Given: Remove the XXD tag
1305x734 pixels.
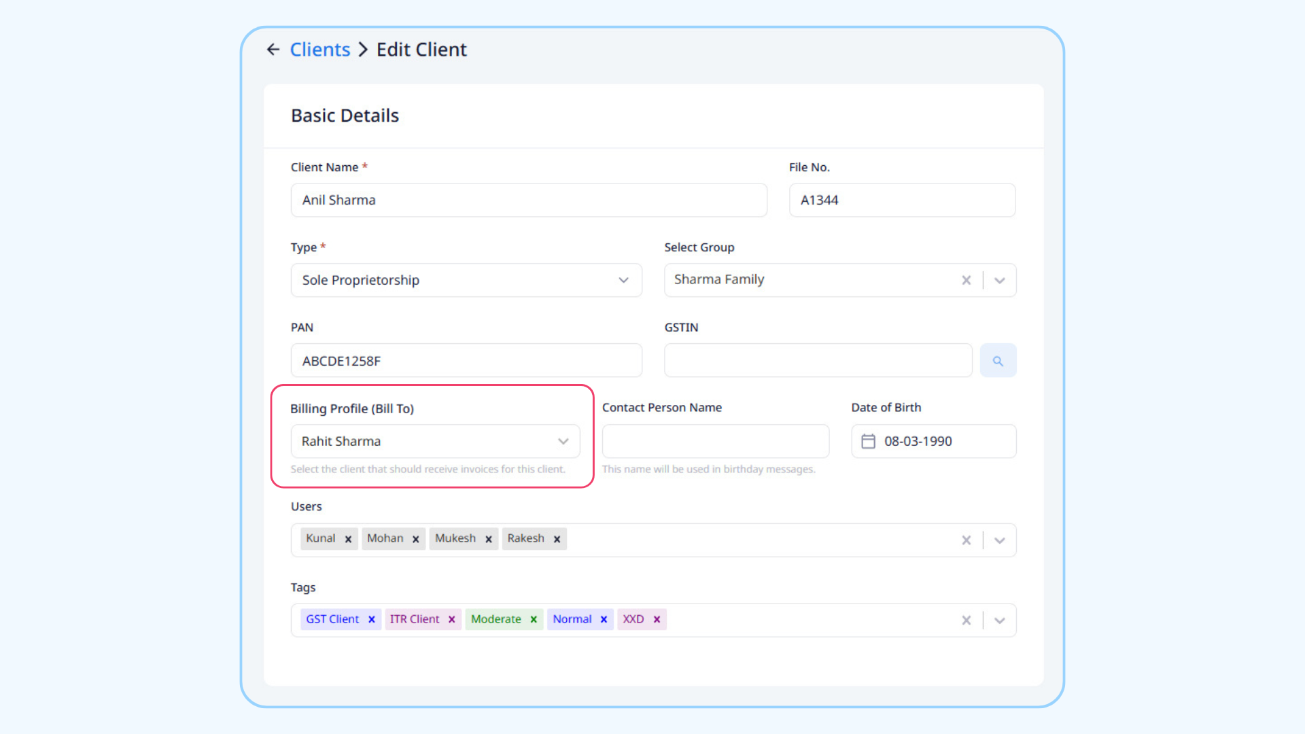Looking at the screenshot, I should [x=657, y=619].
